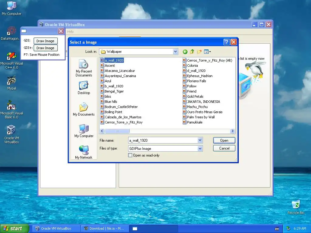
Task: Click the untitled window taskbar button
Action: (153, 228)
